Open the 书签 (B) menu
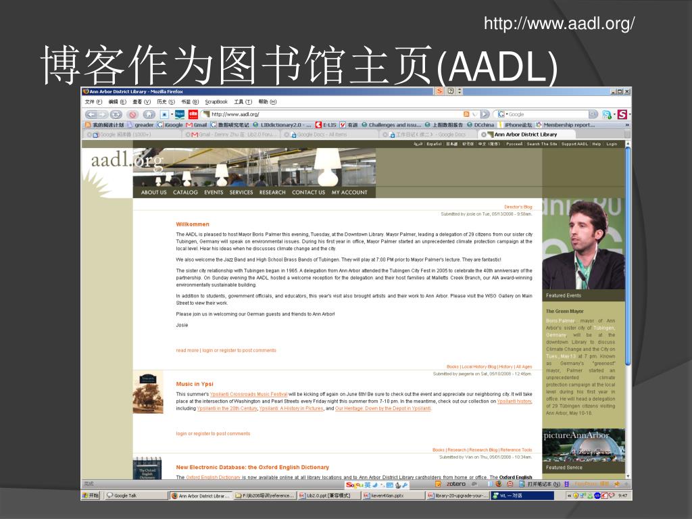The width and height of the screenshot is (692, 519). 190,102
